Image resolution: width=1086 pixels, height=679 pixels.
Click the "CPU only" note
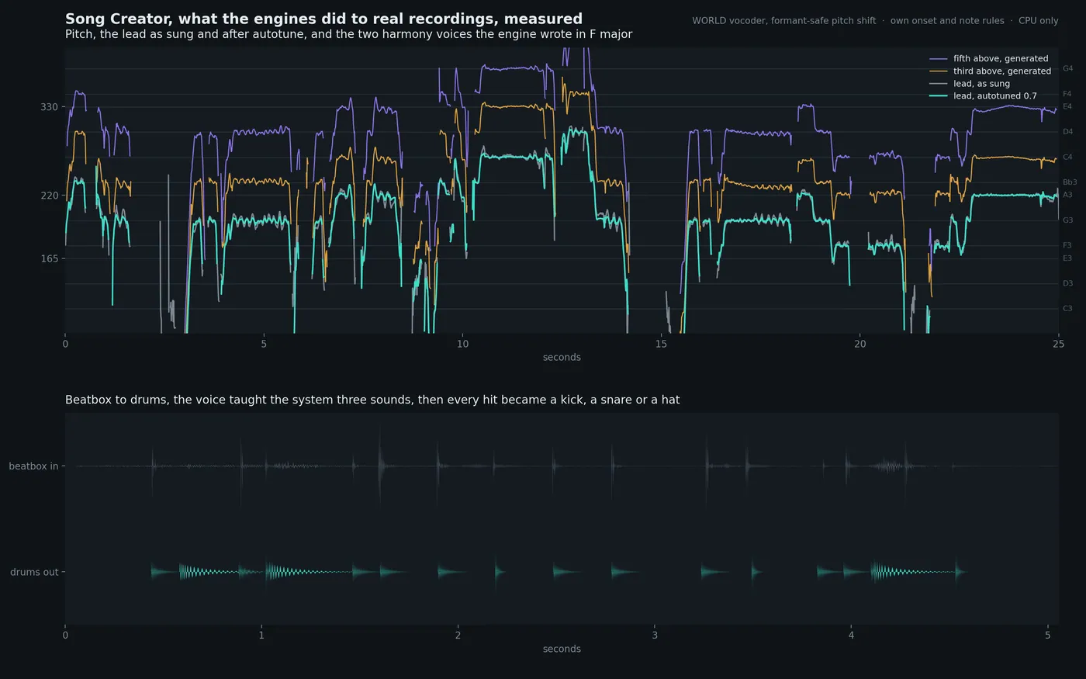pyautogui.click(x=1039, y=21)
